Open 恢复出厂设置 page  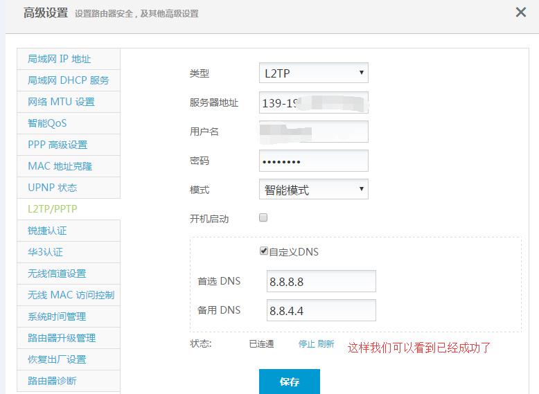pyautogui.click(x=69, y=359)
